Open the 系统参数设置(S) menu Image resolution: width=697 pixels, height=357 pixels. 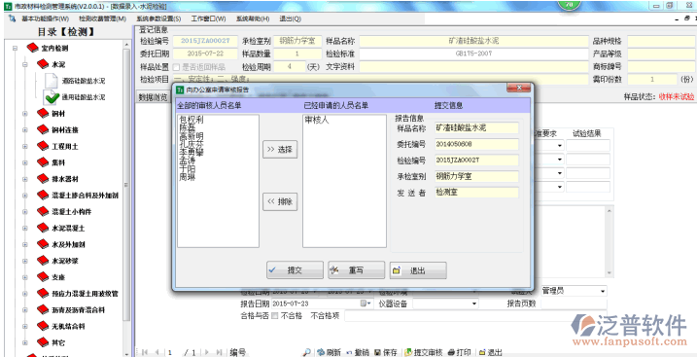(158, 18)
